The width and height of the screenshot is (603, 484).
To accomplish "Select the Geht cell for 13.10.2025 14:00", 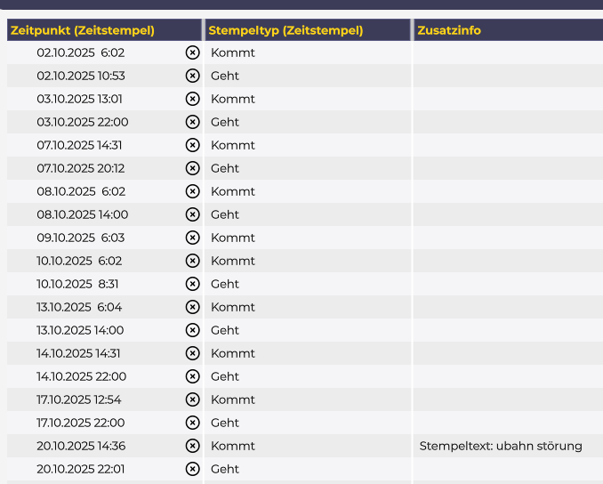I will (225, 330).
